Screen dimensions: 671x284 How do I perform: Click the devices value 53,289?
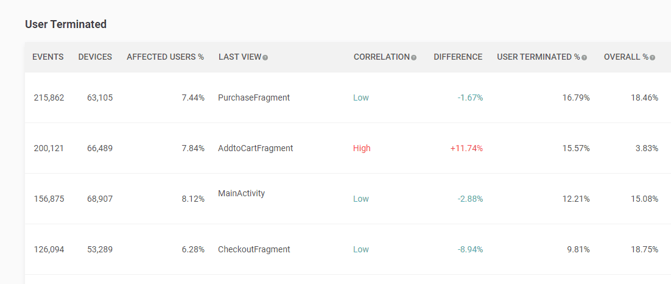point(99,249)
